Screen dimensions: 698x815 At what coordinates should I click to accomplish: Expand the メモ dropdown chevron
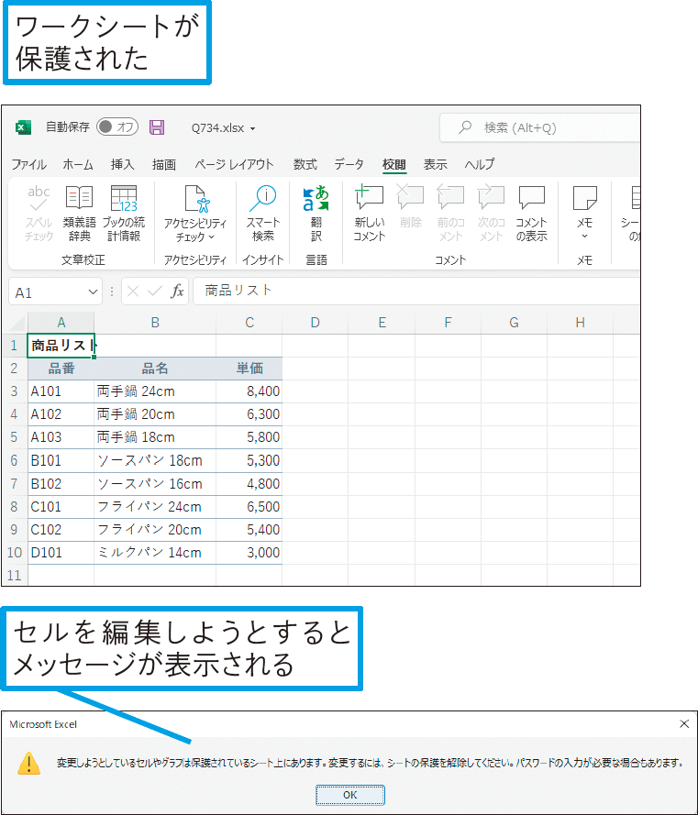pos(584,237)
